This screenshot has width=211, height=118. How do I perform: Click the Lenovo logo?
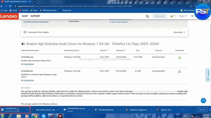tap(9, 16)
